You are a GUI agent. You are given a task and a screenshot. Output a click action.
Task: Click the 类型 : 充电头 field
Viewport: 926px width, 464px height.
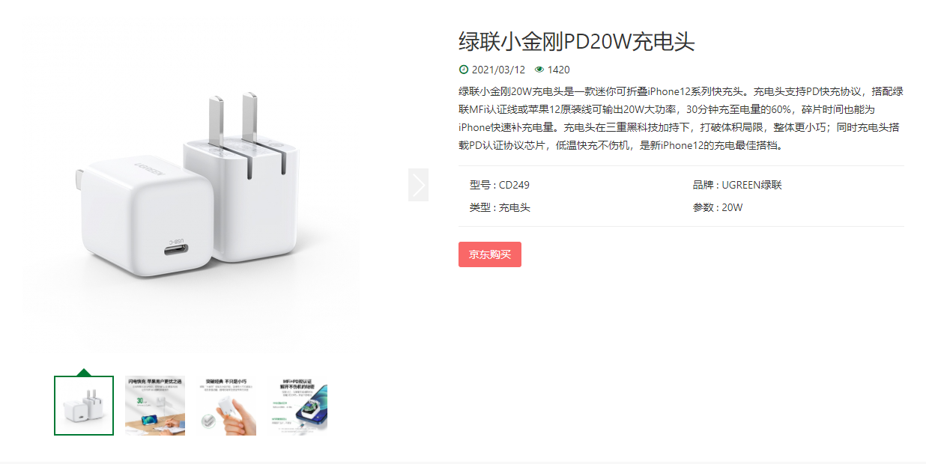tap(500, 207)
